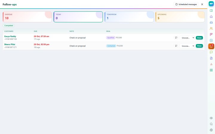Image resolution: width=215 pixels, height=134 pixels.
Task: Click phone number +919810071271
Action: pyautogui.click(x=10, y=47)
